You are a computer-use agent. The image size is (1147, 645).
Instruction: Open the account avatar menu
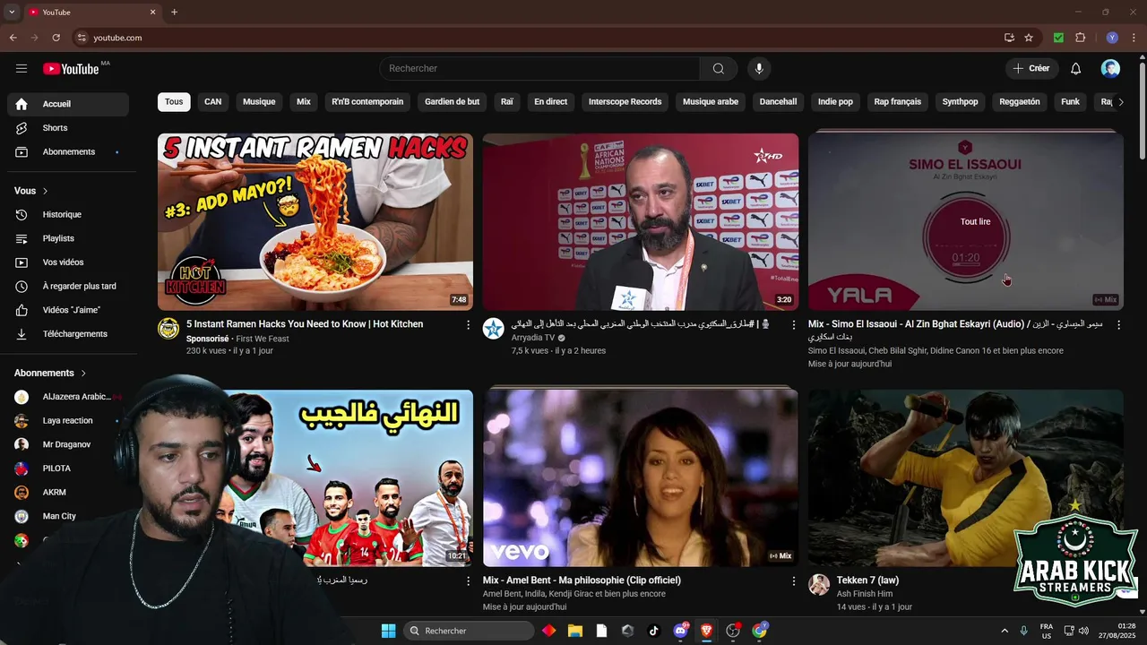pos(1110,69)
